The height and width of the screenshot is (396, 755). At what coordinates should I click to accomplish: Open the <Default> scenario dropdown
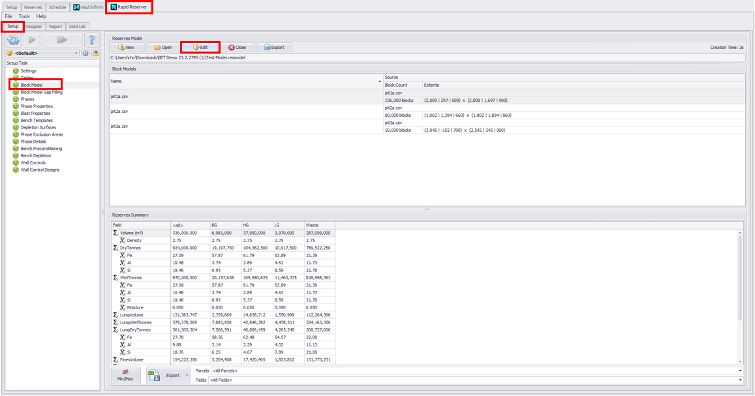pos(76,53)
